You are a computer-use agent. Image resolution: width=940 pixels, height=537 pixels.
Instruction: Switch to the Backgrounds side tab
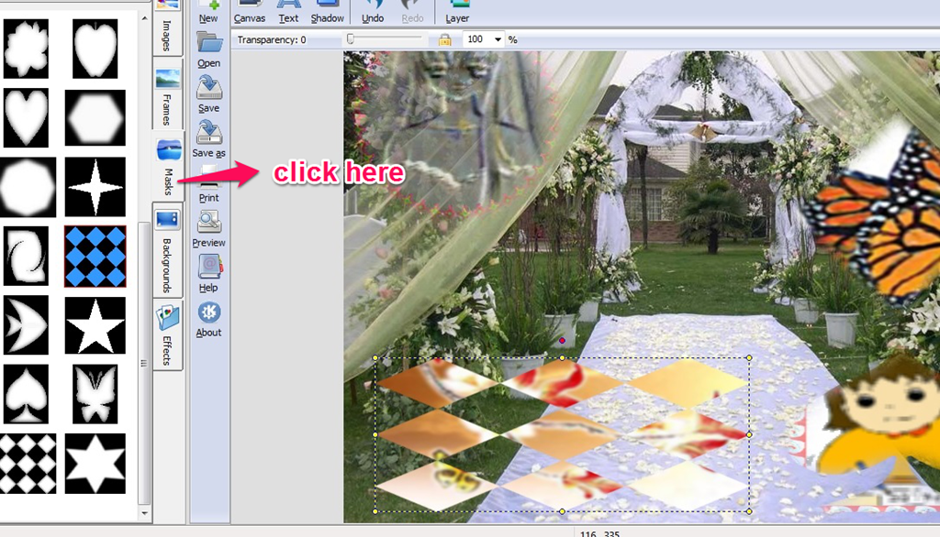coord(167,249)
